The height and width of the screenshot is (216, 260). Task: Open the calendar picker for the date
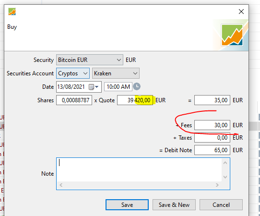tap(94, 87)
